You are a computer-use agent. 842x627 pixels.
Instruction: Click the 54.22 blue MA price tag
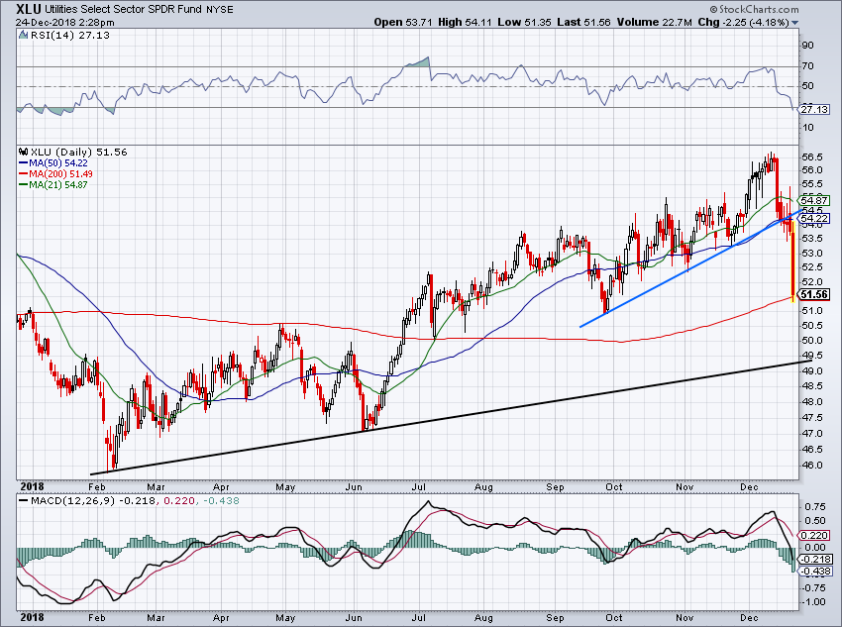point(814,219)
